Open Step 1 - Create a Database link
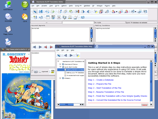The width and height of the screenshot is (158, 119). point(101,80)
